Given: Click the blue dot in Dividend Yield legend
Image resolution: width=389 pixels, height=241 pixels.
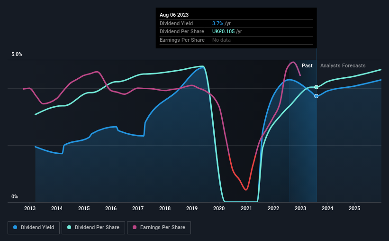Looking at the screenshot, I should click(15, 227).
